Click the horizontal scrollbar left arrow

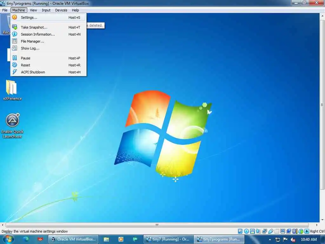coord(2,225)
